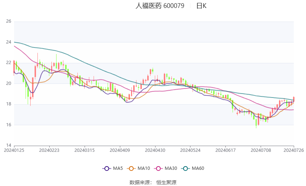
Task: Click the 20240409 date axis label
Action: 120,150
